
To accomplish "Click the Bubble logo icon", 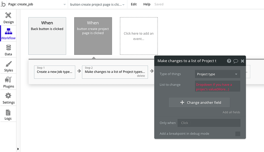I will 3,4.
